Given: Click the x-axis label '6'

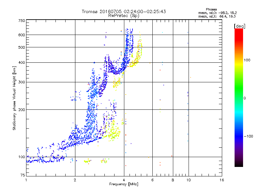Looking at the screenshot, I should 152,180.
